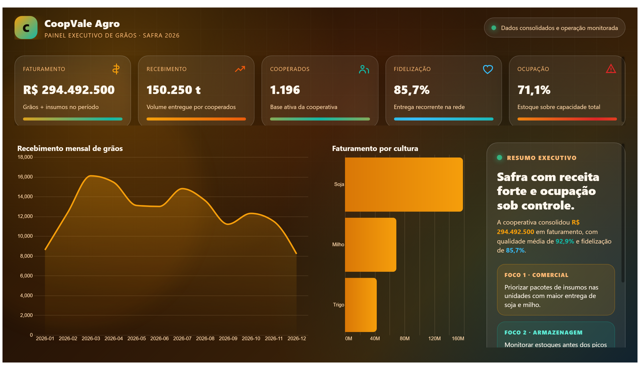Click the scrollbar on the Ocupação card edge
Screen dimensions: 640x365
(x=623, y=90)
